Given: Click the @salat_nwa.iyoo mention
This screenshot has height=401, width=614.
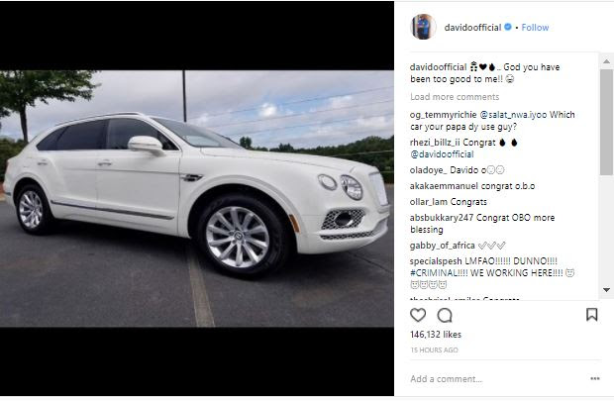Looking at the screenshot, I should click(513, 115).
